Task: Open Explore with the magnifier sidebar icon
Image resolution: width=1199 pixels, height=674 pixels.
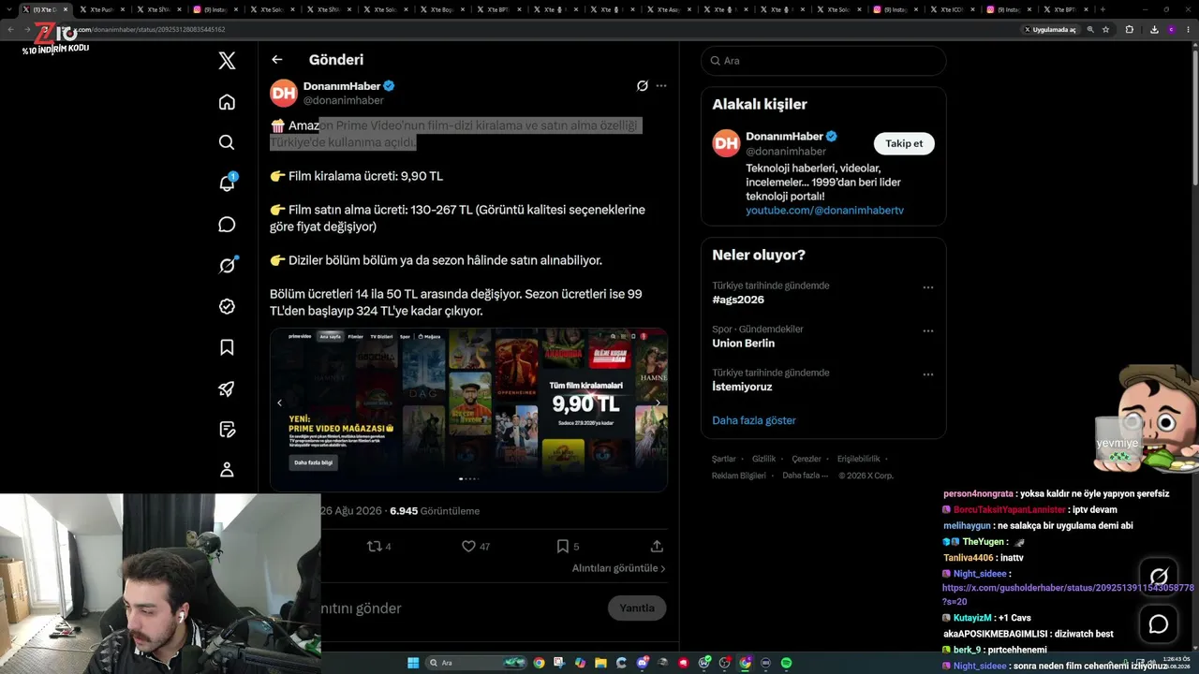Action: (x=227, y=142)
